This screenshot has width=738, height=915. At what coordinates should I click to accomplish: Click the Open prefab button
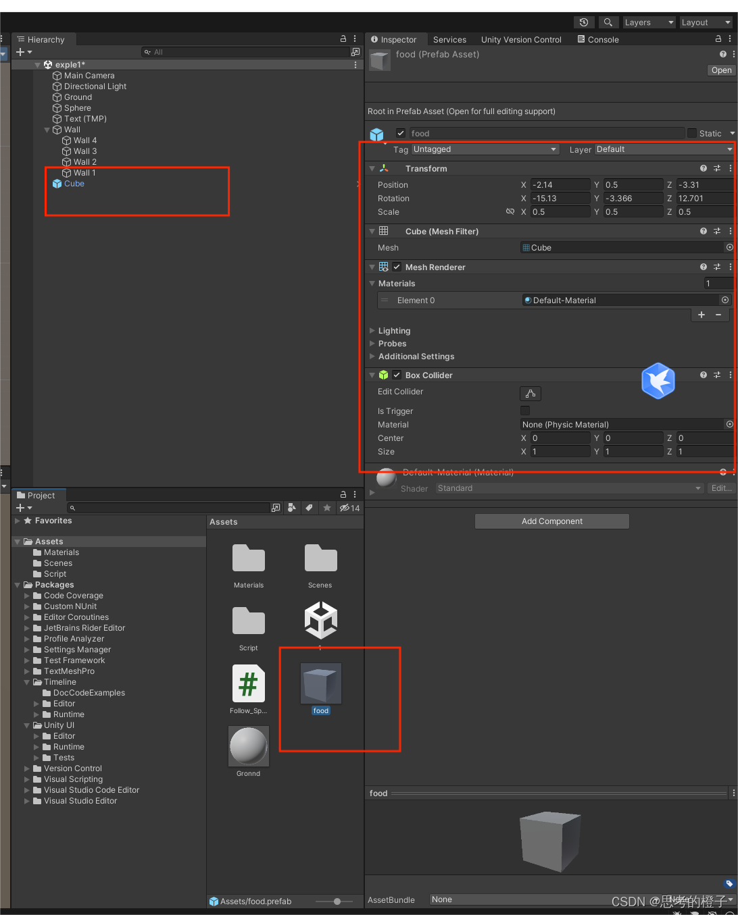tap(721, 70)
